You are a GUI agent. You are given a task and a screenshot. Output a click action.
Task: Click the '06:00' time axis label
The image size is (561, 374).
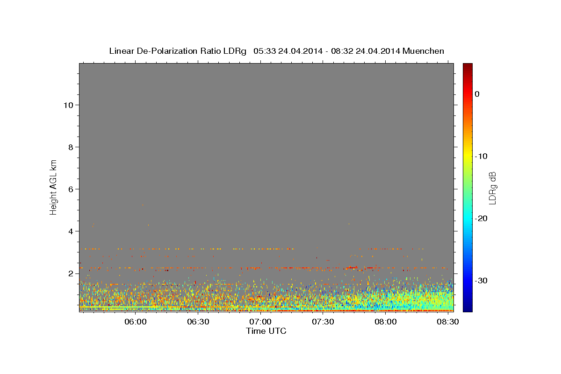(x=136, y=322)
